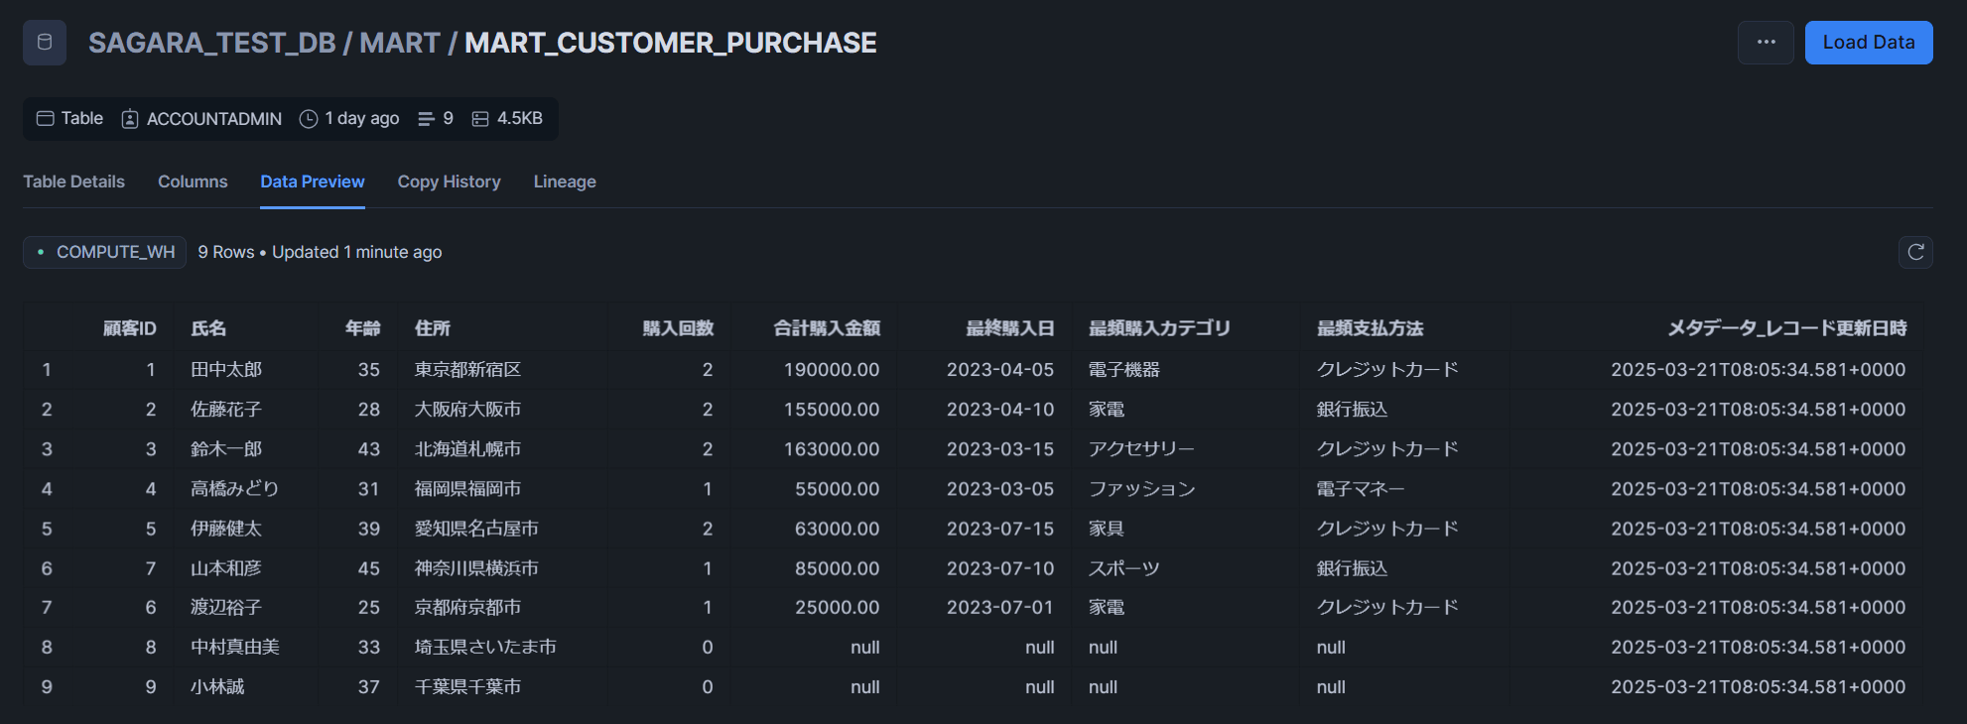This screenshot has width=1967, height=724.
Task: Switch to the Copy History tab
Action: pyautogui.click(x=449, y=181)
